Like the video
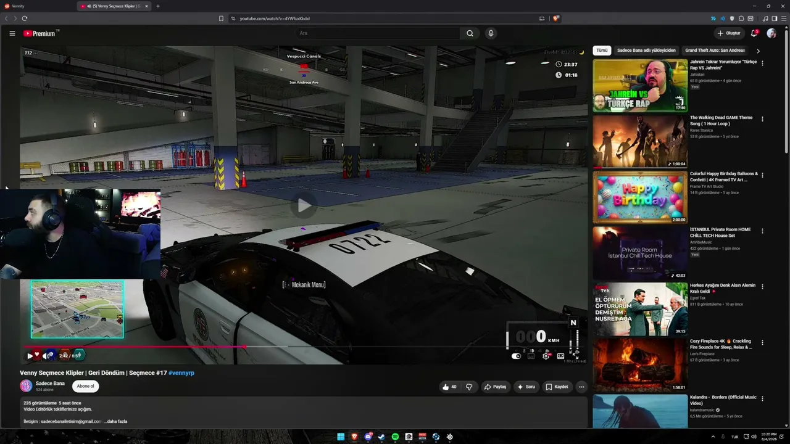 pos(449,387)
